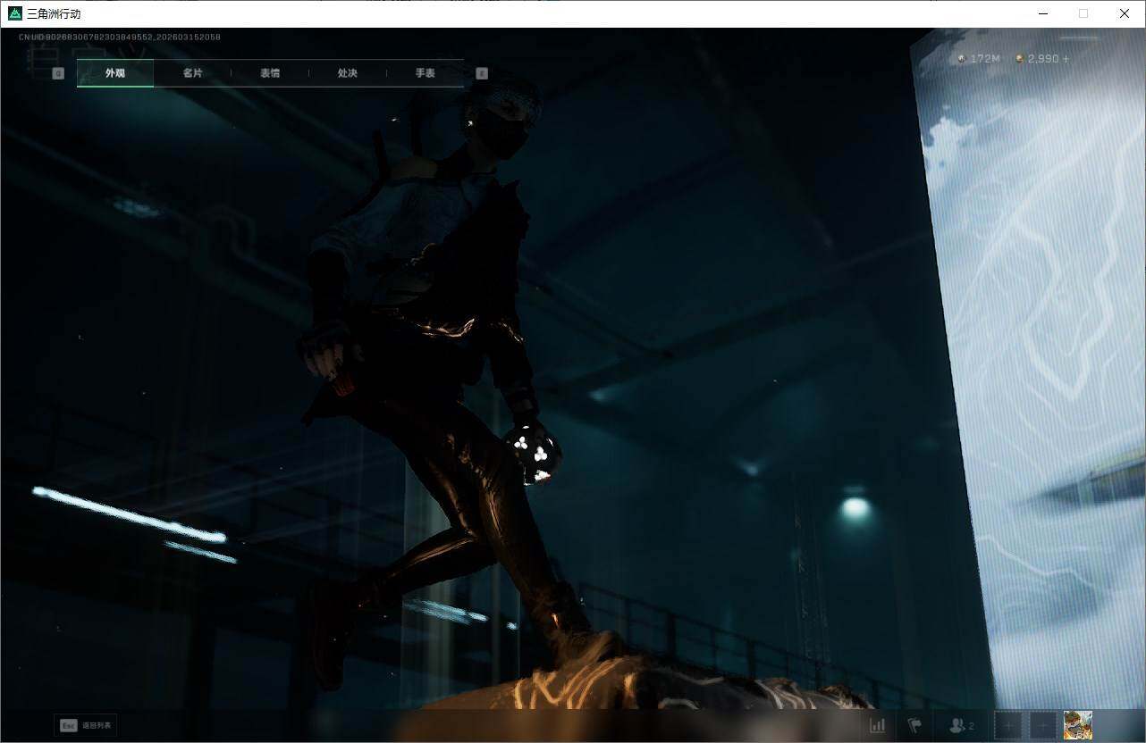The image size is (1146, 743).
Task: Click the 2,990 gold currency add button
Action: tap(1065, 59)
